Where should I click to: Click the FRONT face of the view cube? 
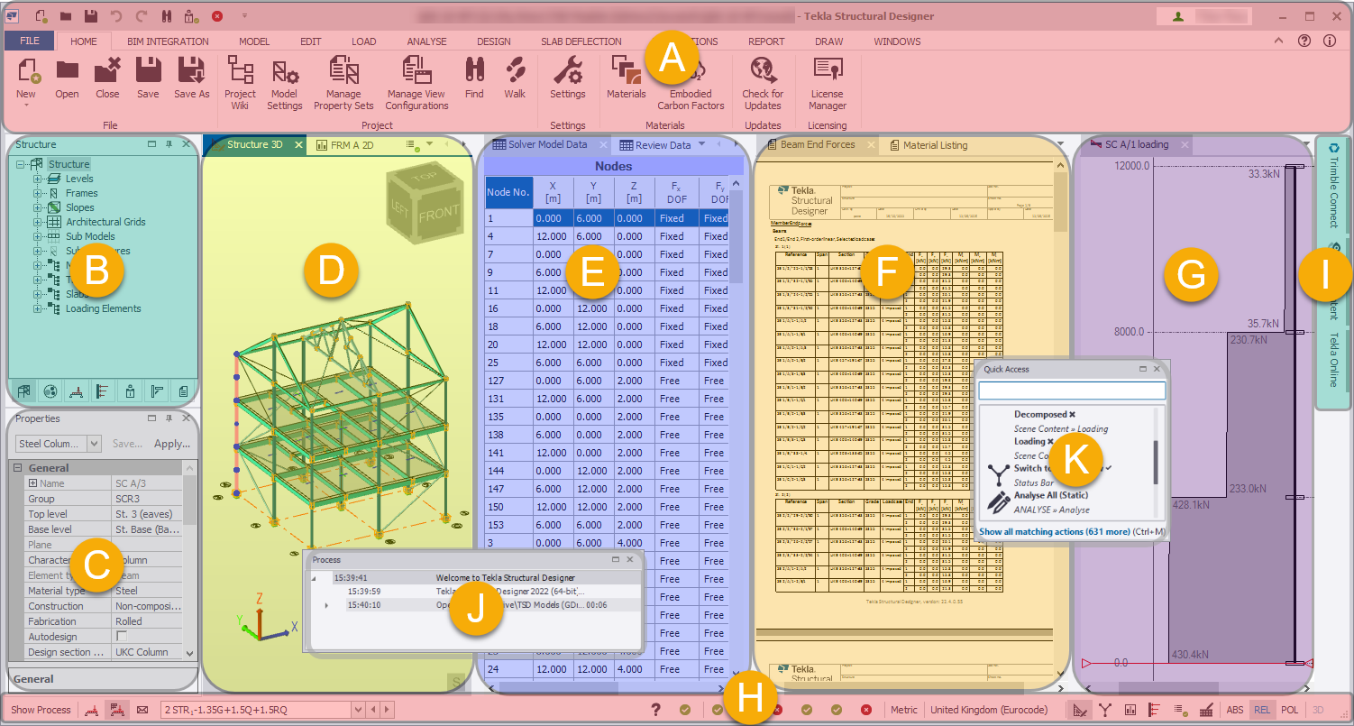tap(439, 214)
